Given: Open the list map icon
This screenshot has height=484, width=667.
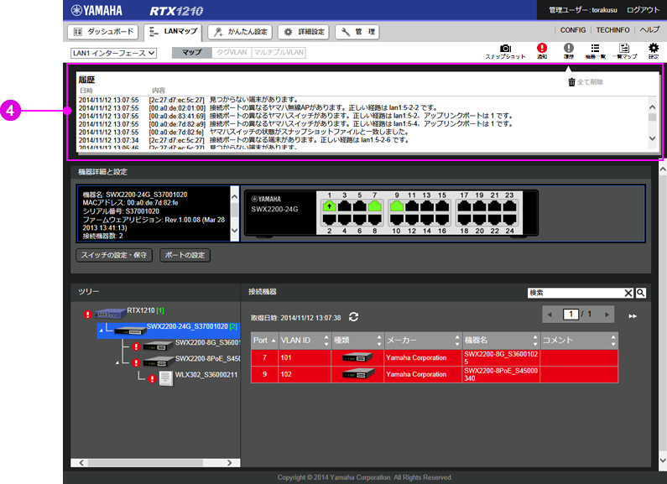Looking at the screenshot, I should pos(623,49).
